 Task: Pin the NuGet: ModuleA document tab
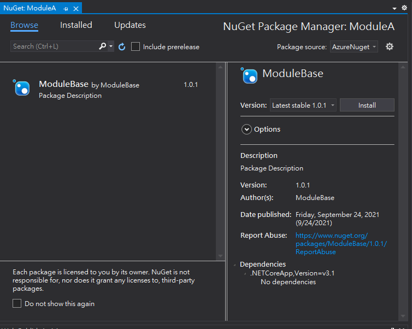(66, 9)
